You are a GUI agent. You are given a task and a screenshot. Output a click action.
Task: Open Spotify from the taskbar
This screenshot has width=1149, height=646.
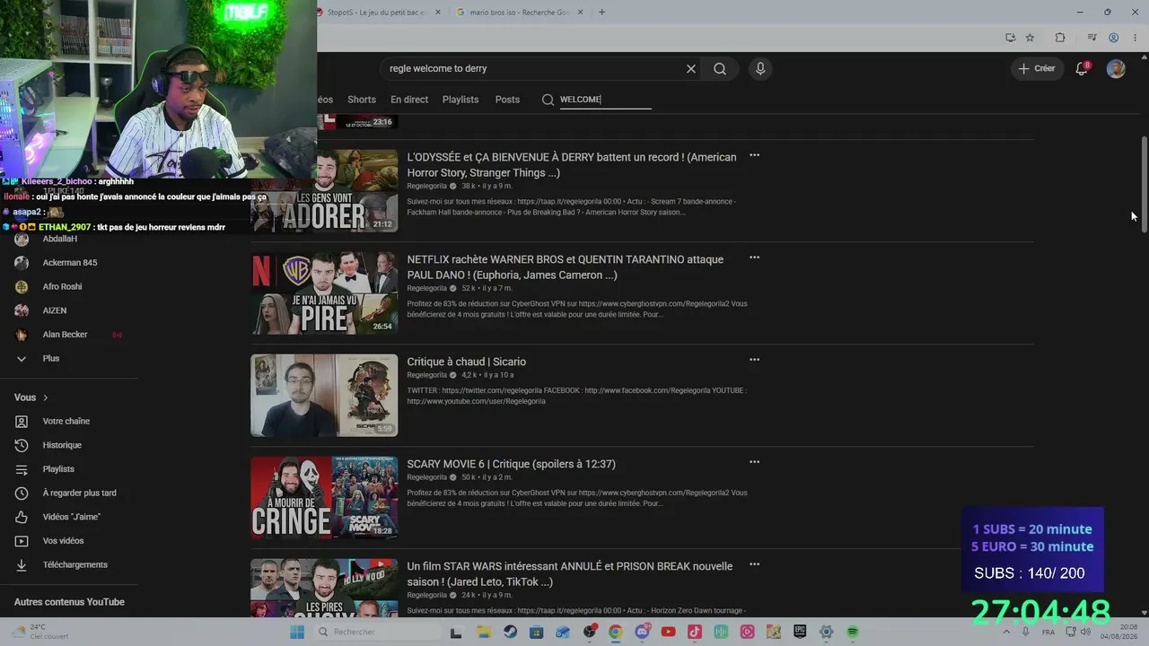pyautogui.click(x=853, y=632)
